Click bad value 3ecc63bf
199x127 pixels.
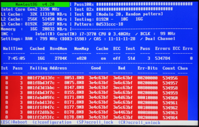coord(123,88)
